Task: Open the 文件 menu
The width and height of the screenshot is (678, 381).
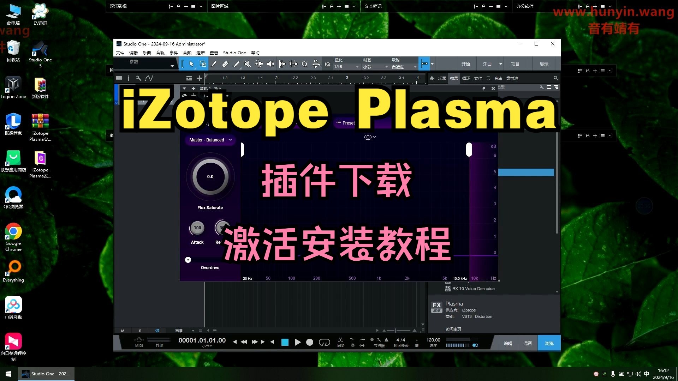Action: (x=120, y=53)
